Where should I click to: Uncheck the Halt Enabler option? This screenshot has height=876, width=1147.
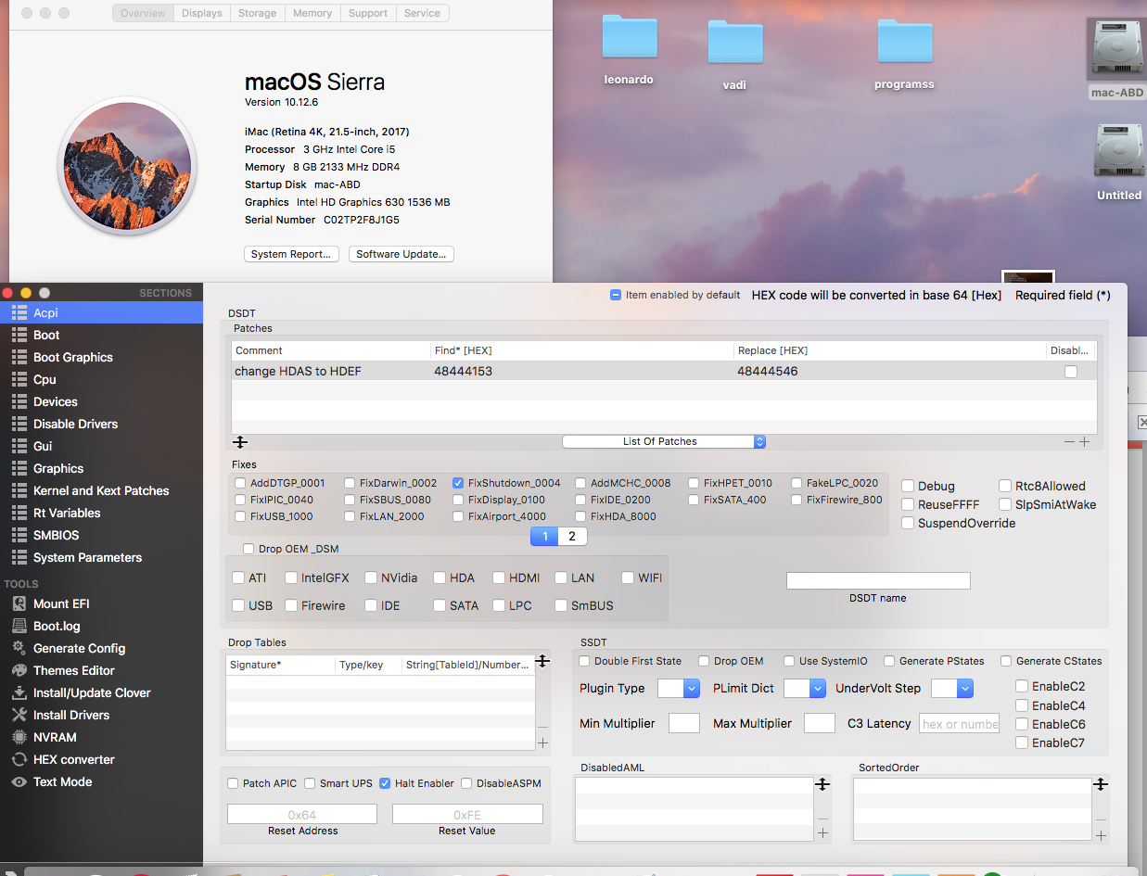385,783
